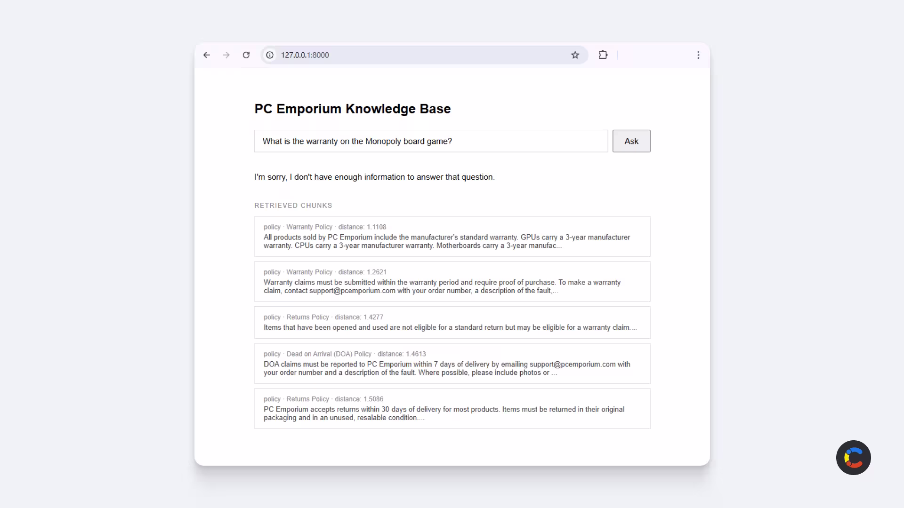Click the colorful C logo badge
The image size is (904, 508).
click(853, 458)
